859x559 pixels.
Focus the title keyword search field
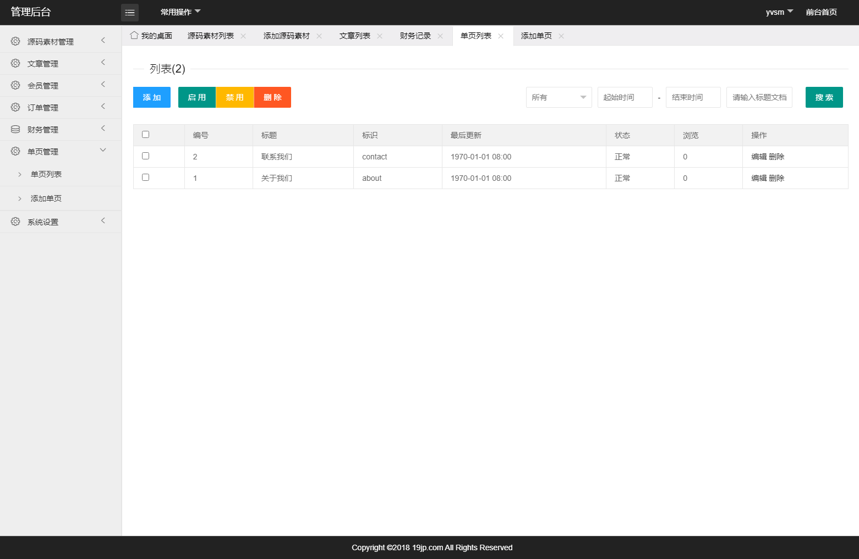tap(759, 97)
